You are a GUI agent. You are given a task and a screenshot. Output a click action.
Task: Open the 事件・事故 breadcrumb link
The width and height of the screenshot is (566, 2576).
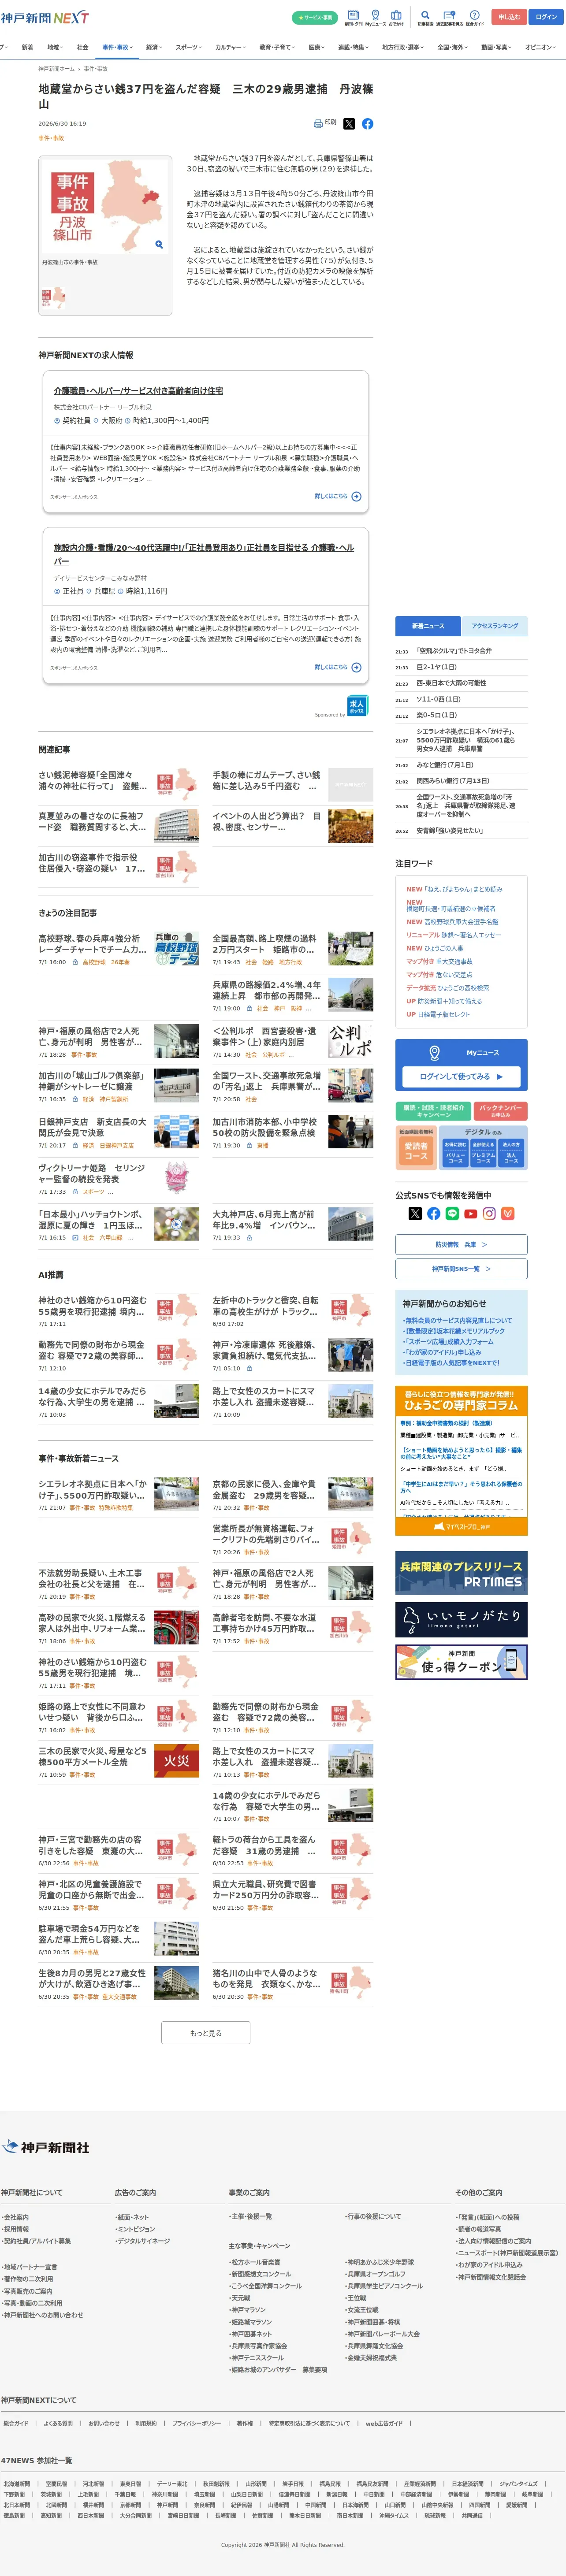[x=96, y=69]
